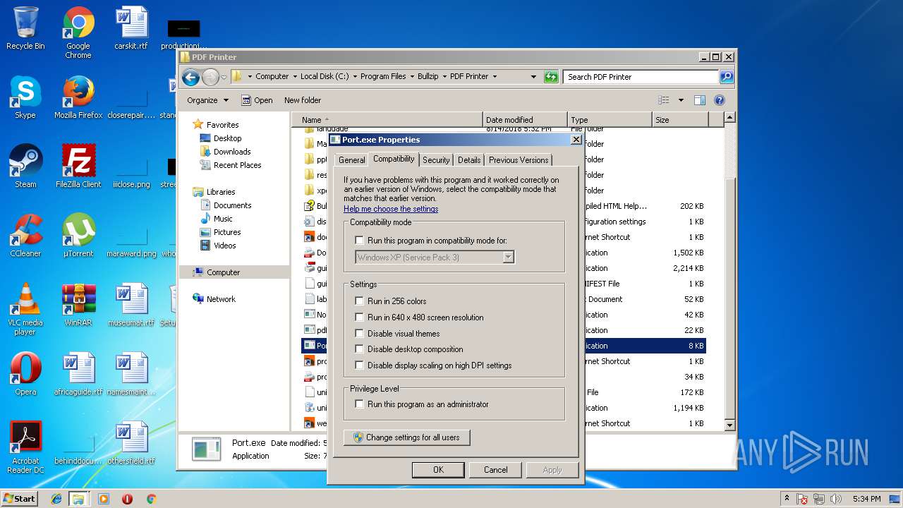903x508 pixels.
Task: Open the Details tab
Action: click(469, 160)
